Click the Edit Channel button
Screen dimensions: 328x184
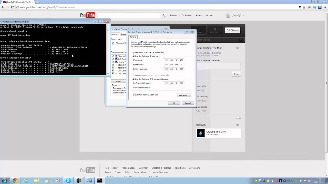(x=232, y=30)
